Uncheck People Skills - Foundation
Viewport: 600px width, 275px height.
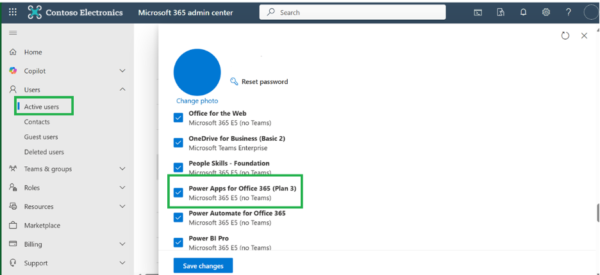178,168
